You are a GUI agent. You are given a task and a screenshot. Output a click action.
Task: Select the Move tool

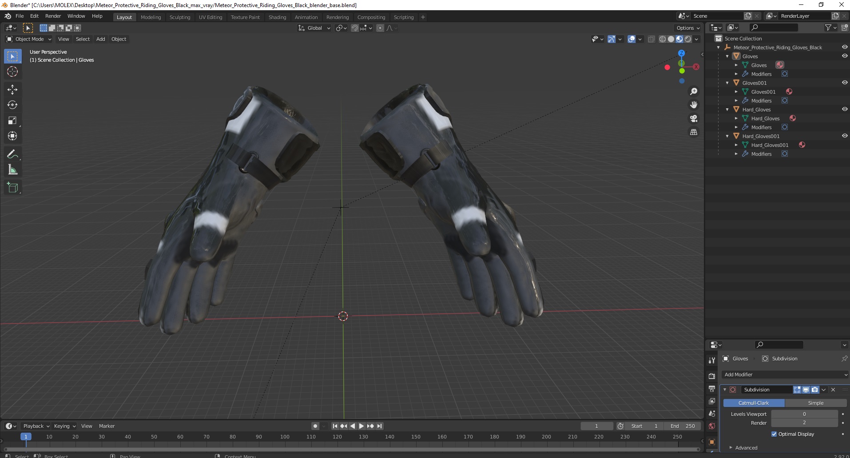[12, 90]
